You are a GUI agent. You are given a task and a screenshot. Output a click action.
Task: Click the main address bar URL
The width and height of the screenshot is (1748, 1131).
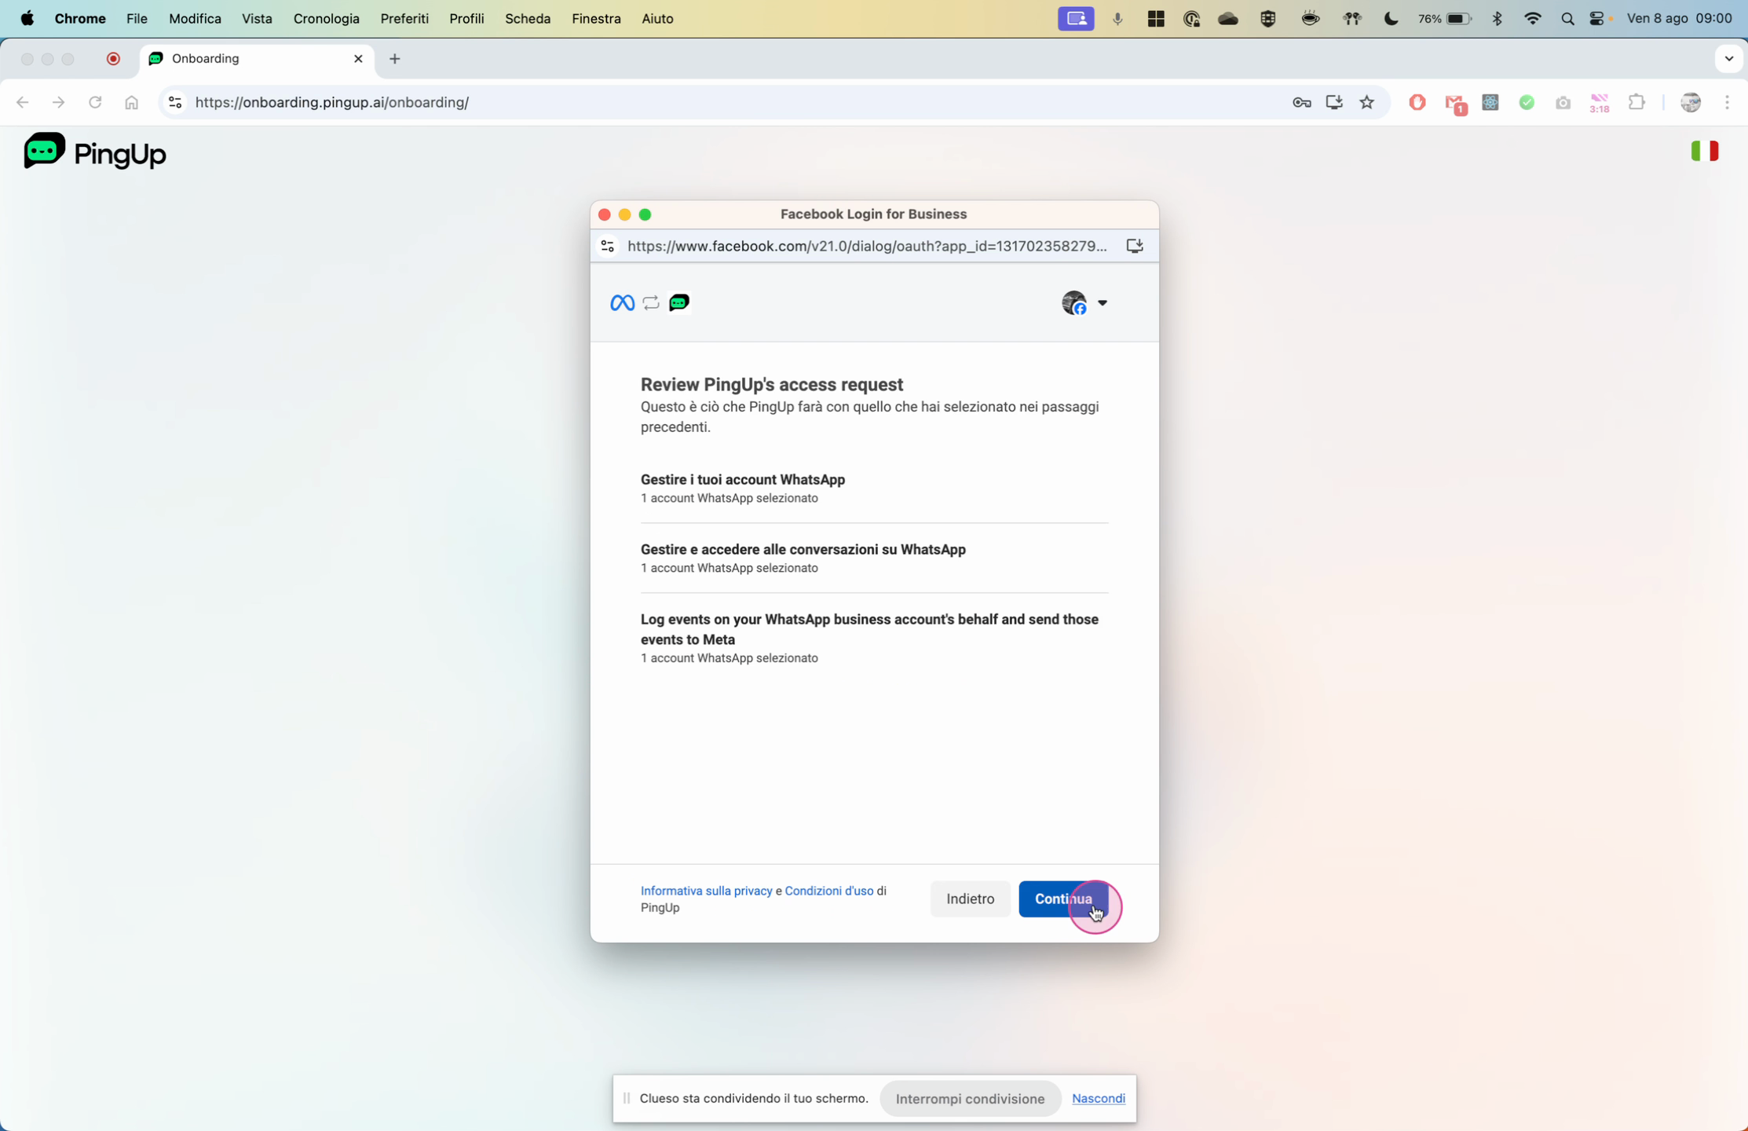331,103
